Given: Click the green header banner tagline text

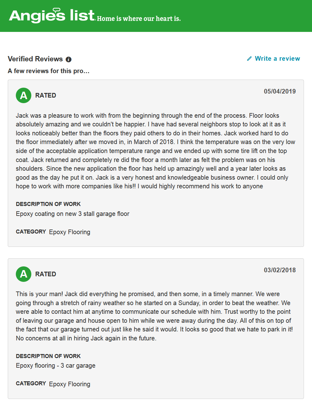Looking at the screenshot, I should pyautogui.click(x=139, y=19).
